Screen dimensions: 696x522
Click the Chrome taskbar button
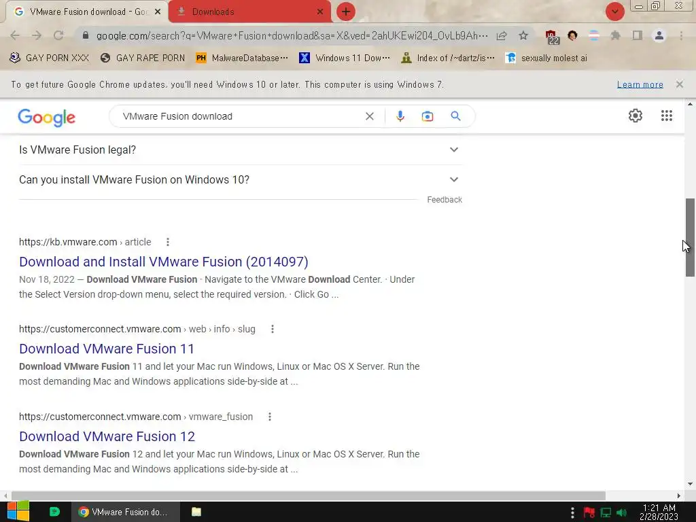[x=126, y=512]
